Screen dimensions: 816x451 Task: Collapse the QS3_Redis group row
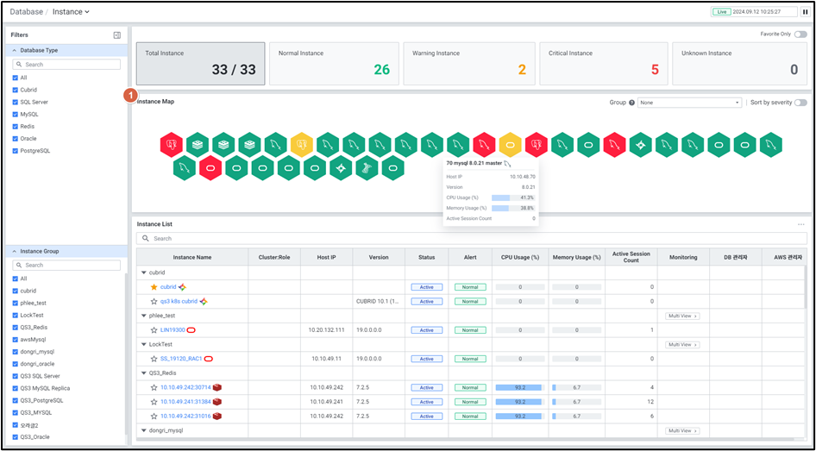[143, 373]
